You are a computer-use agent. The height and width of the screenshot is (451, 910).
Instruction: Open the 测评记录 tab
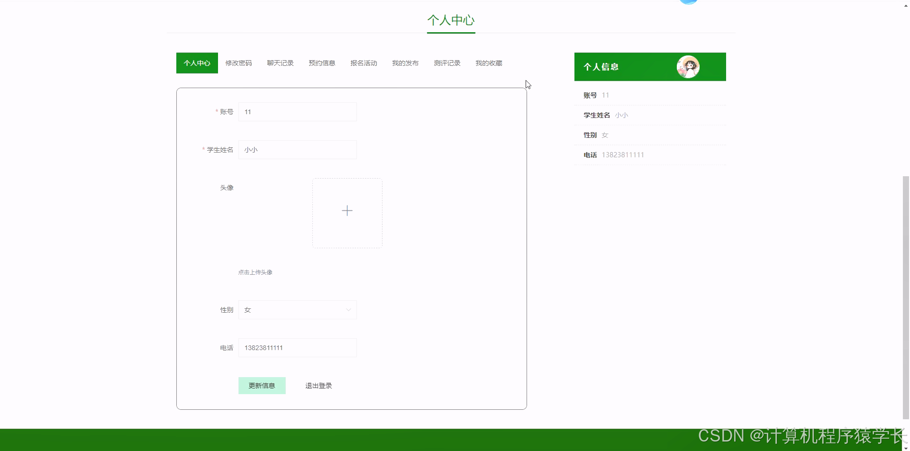tap(446, 63)
